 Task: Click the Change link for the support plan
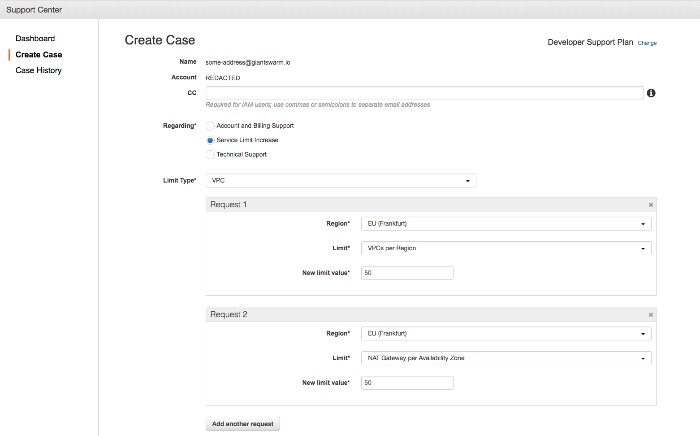tap(647, 43)
